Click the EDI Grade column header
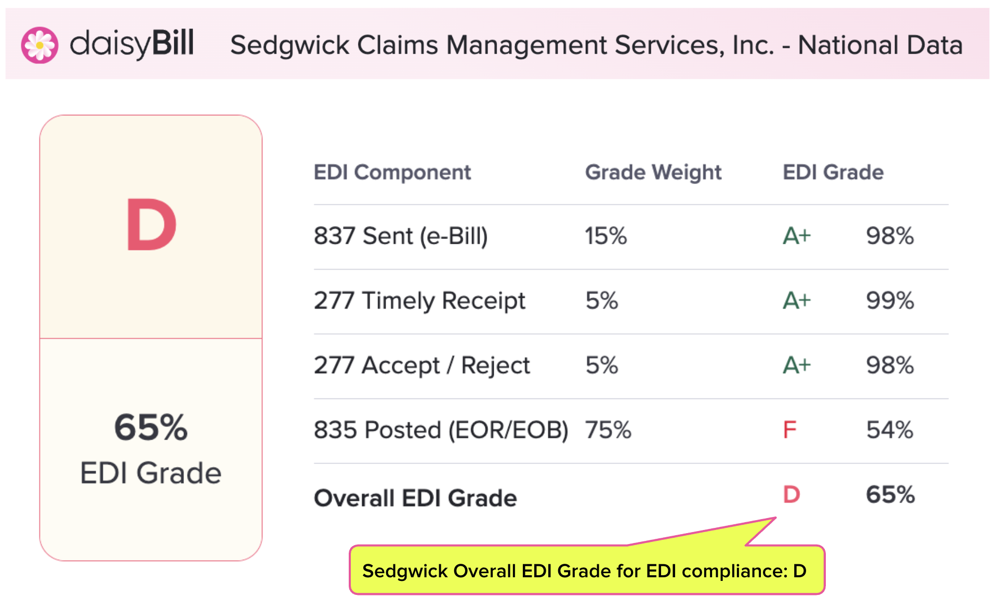This screenshot has width=1001, height=610. point(833,173)
